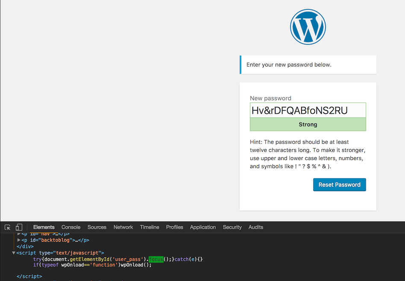Open the Application tab
This screenshot has height=281, width=405.
tap(203, 227)
